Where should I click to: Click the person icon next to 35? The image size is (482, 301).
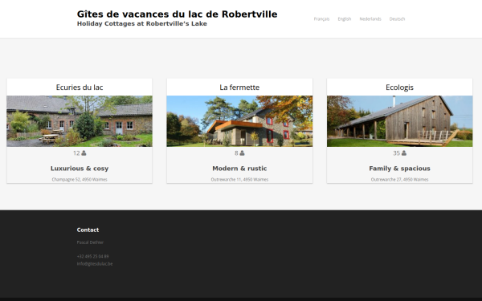pyautogui.click(x=404, y=153)
